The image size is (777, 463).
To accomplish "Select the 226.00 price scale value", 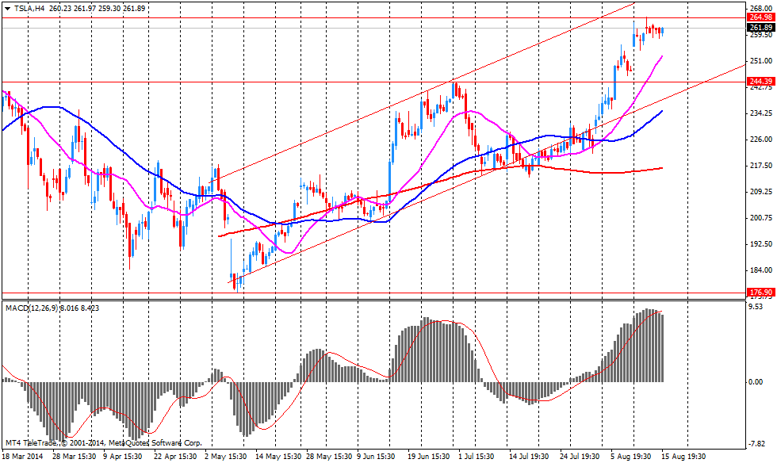I will 762,140.
